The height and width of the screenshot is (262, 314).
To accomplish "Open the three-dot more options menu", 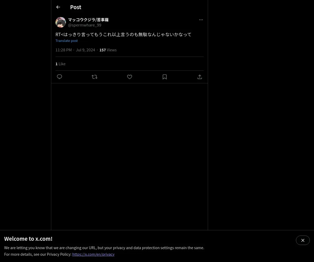I will pos(201,20).
